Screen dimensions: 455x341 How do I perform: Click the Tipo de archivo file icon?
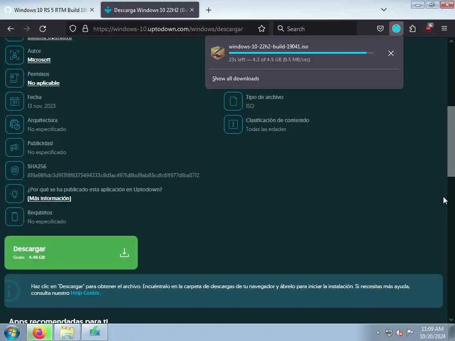[233, 101]
